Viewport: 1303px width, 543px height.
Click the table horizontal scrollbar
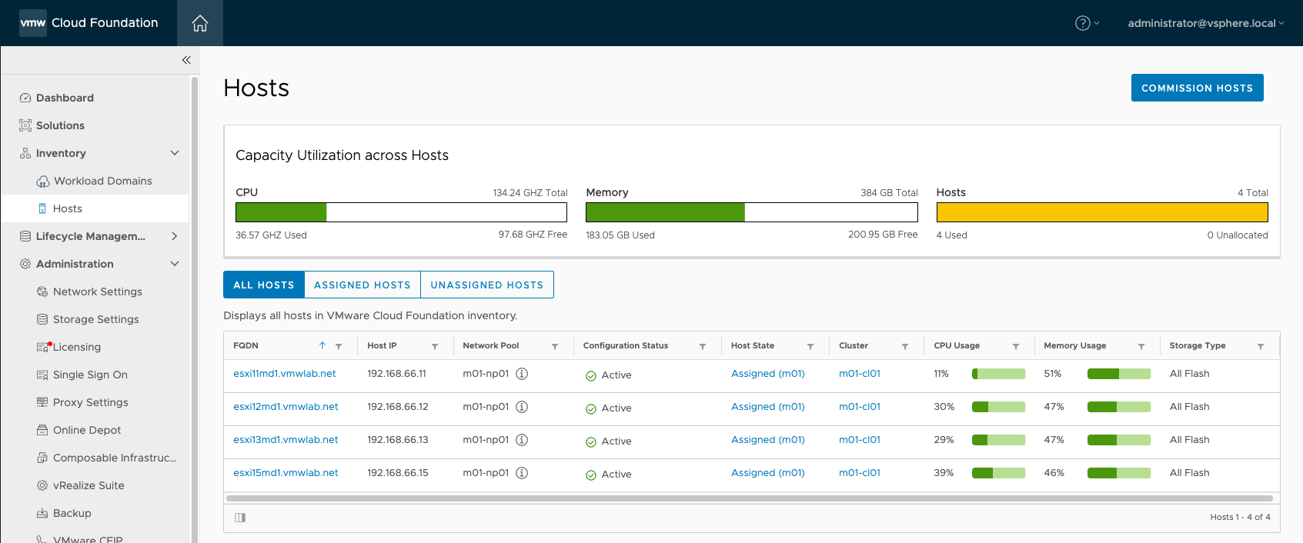click(749, 498)
